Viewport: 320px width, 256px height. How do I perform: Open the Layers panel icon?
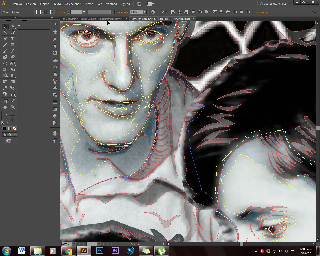55,32
